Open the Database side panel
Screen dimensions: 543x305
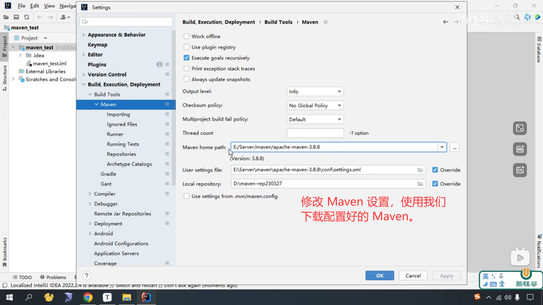pos(539,49)
